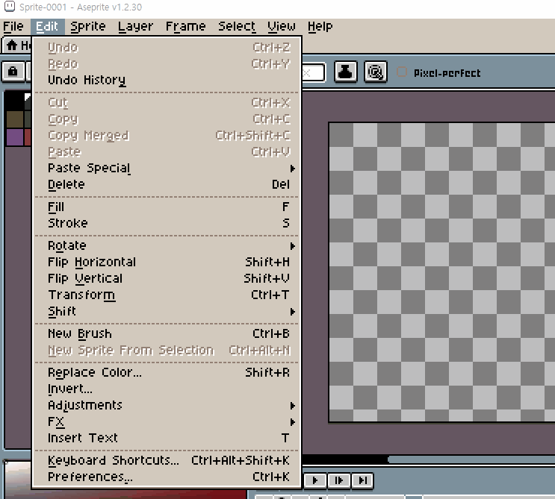Jump to last frame button
The height and width of the screenshot is (499, 555).
pyautogui.click(x=362, y=480)
